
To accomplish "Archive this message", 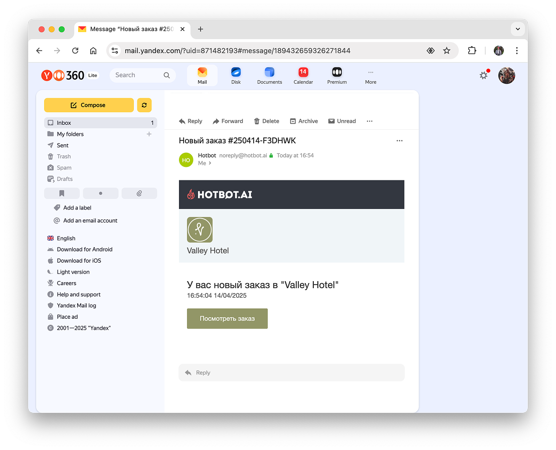I will [x=304, y=121].
